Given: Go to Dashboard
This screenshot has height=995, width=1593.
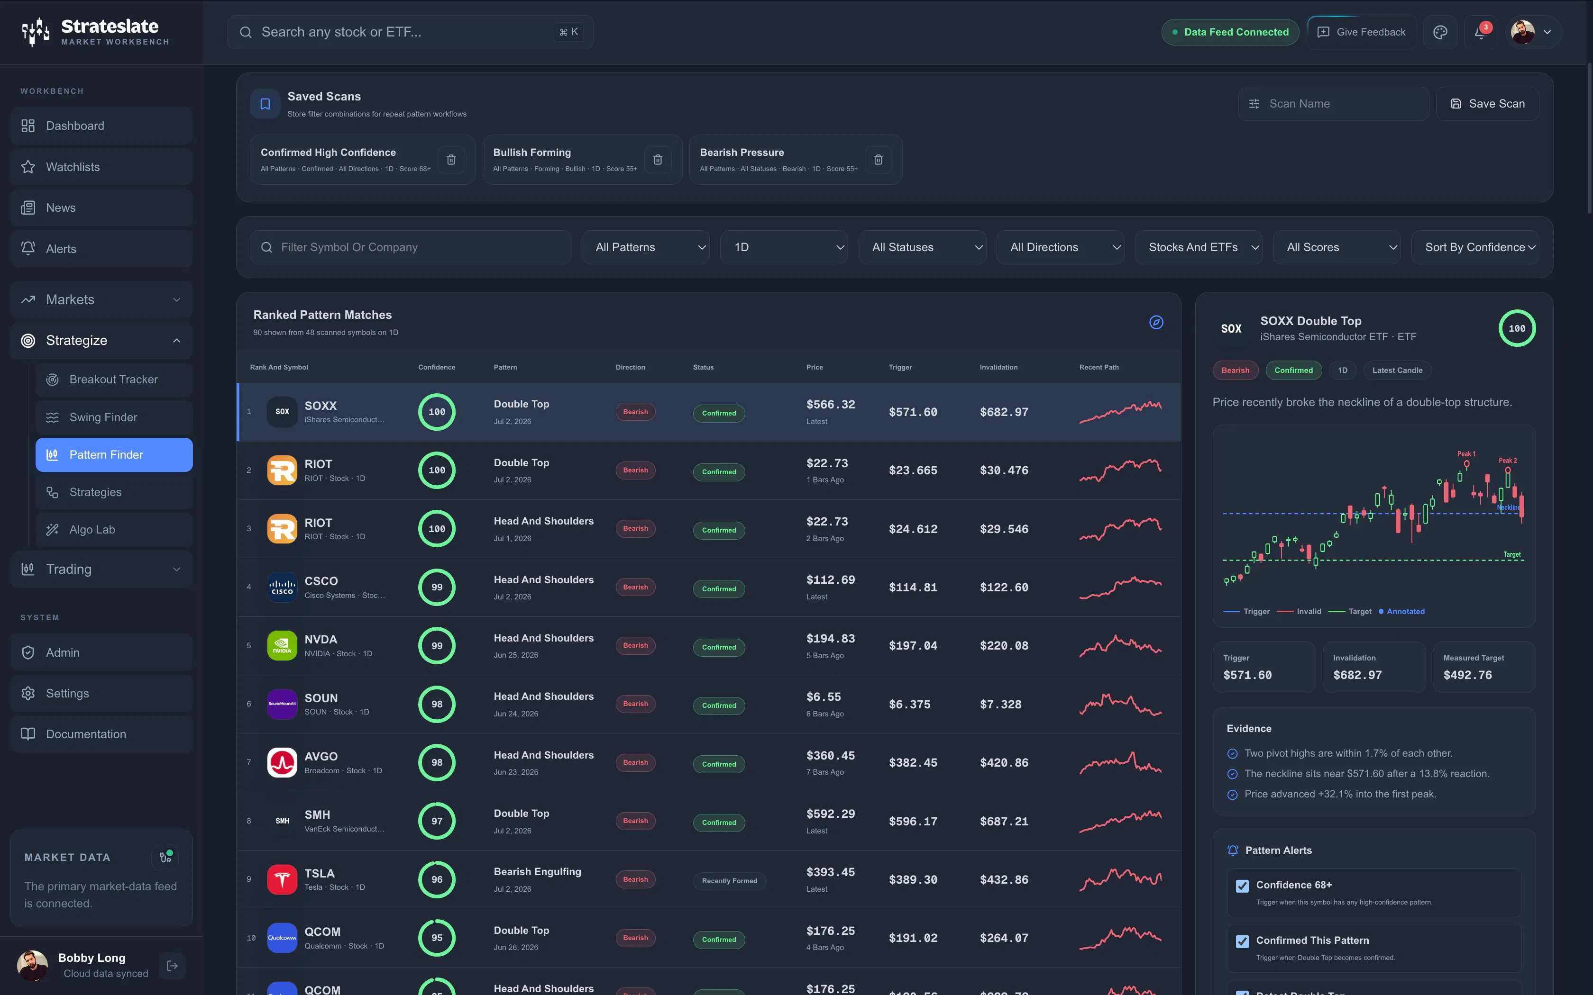Looking at the screenshot, I should pyautogui.click(x=101, y=126).
